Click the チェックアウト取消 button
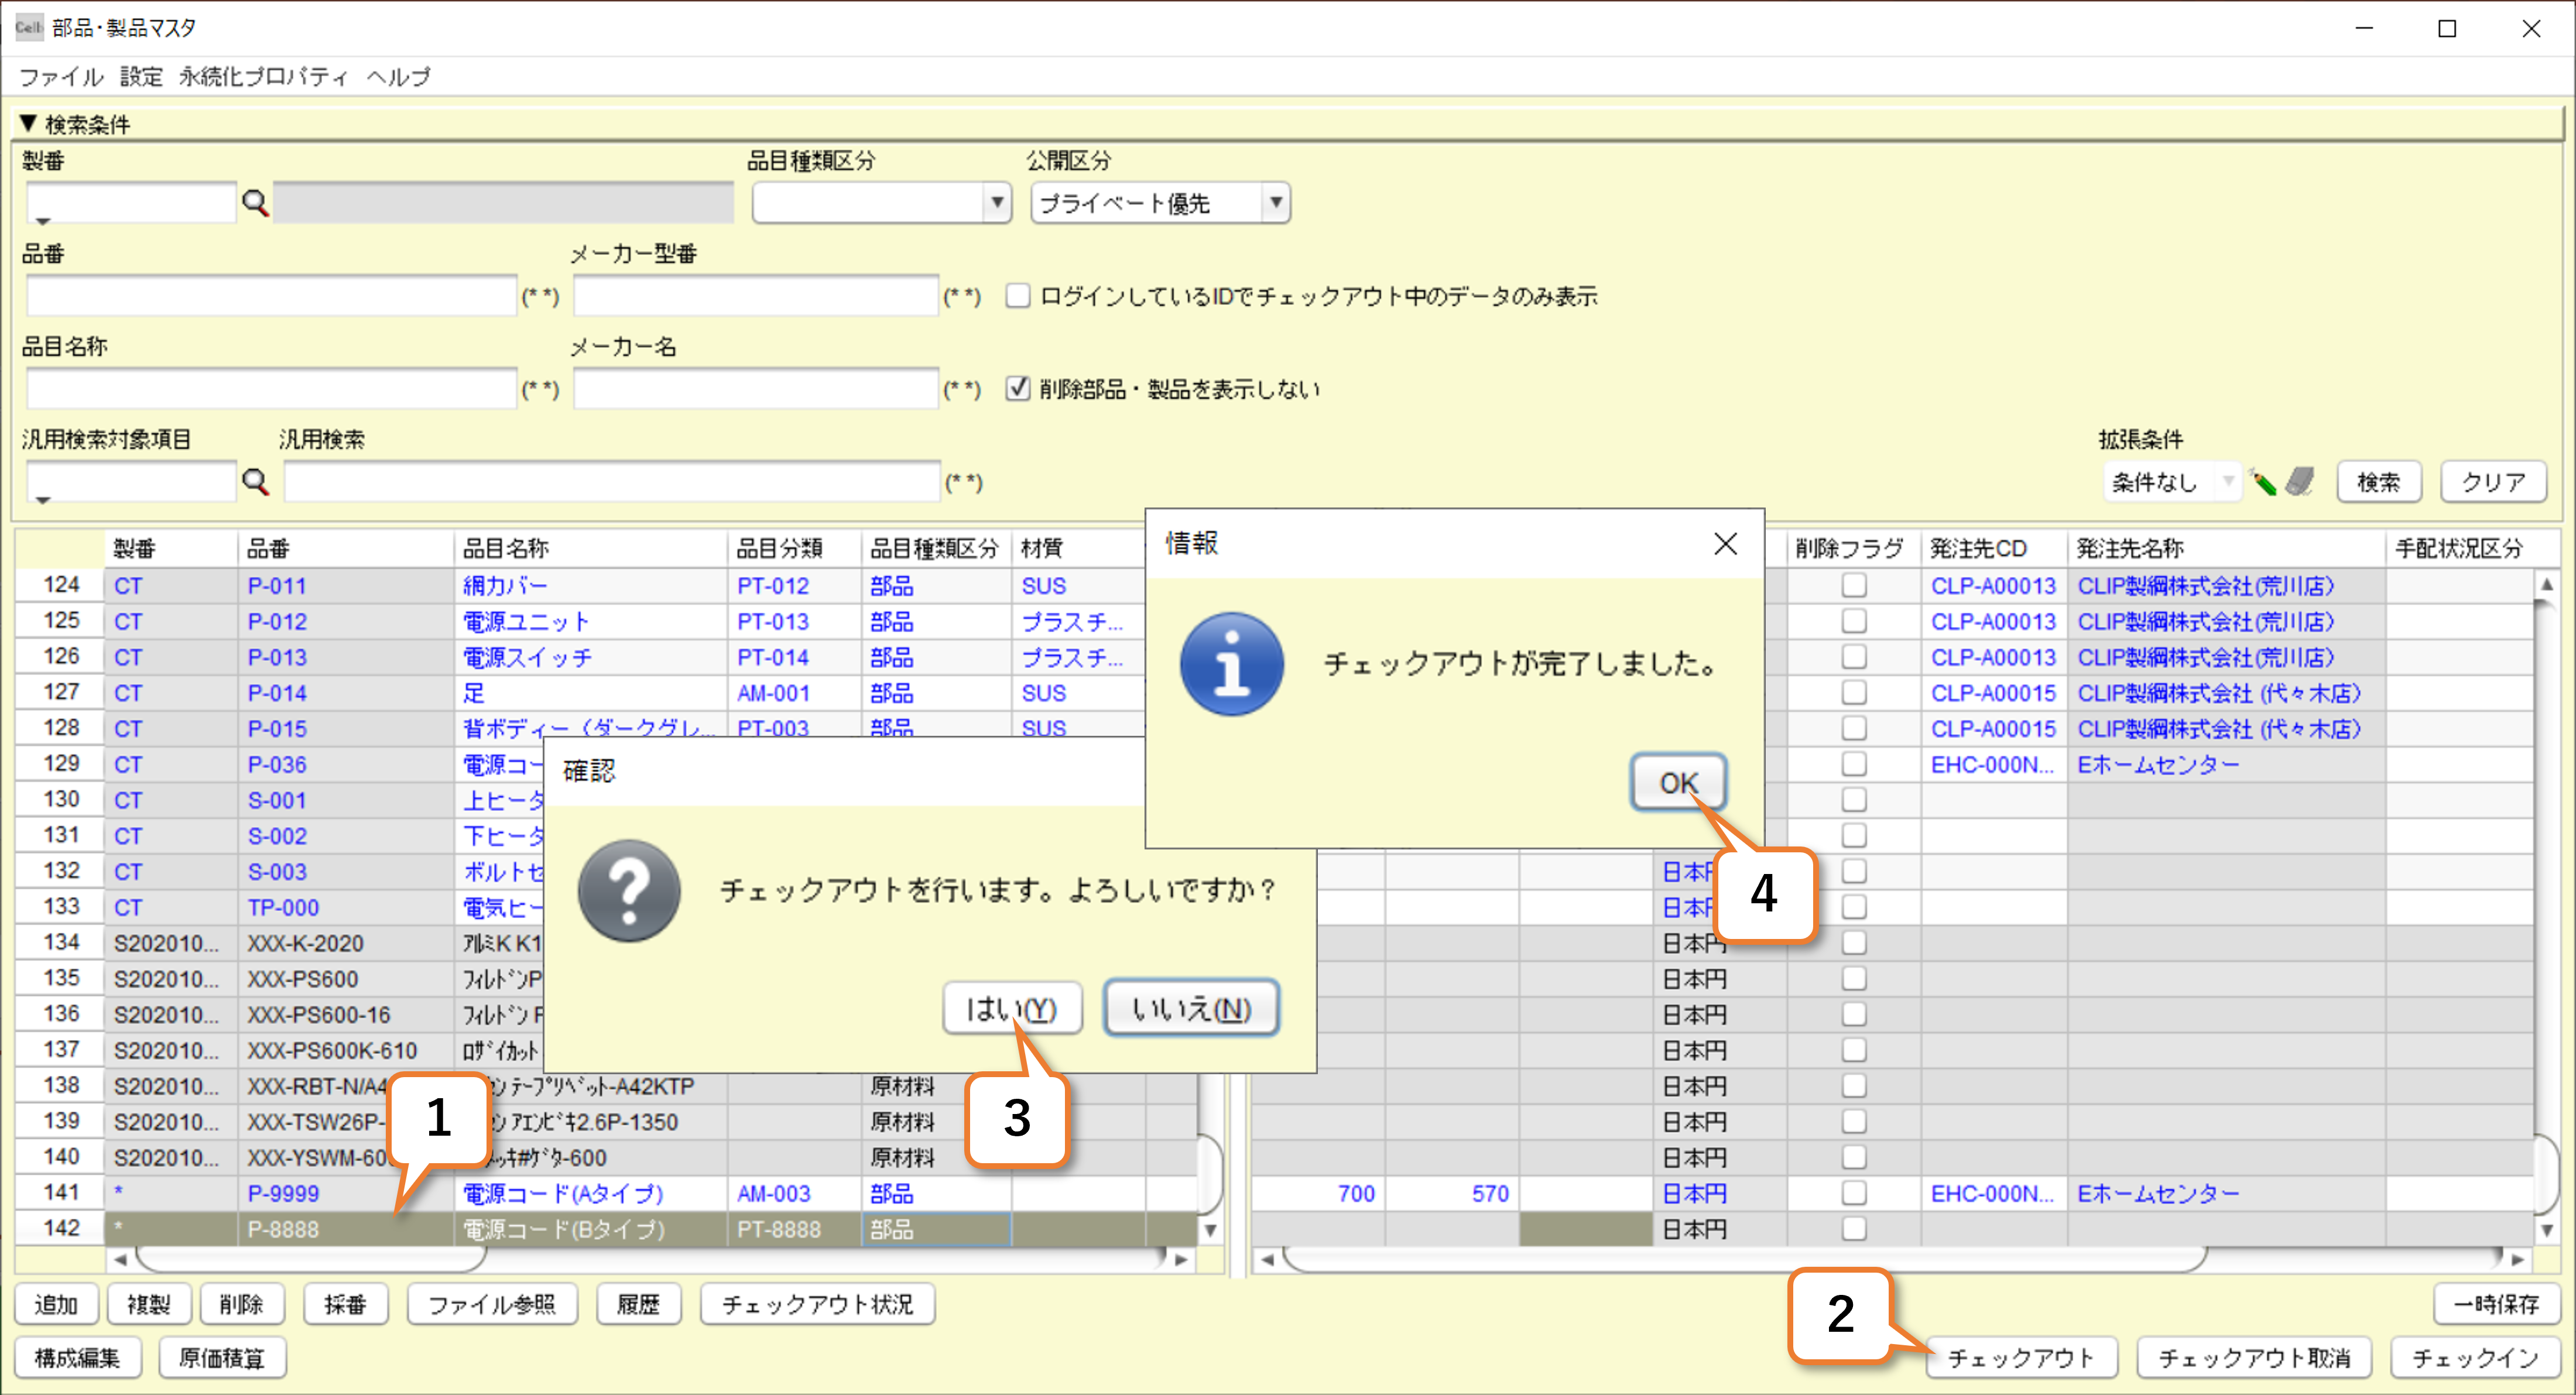This screenshot has height=1395, width=2576. (2254, 1357)
